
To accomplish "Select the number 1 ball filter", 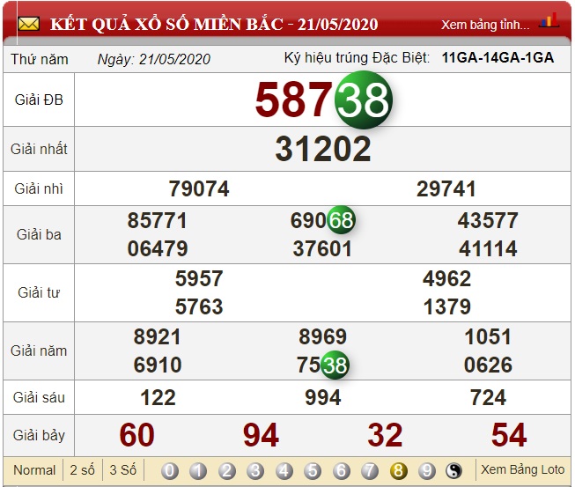I will point(198,470).
